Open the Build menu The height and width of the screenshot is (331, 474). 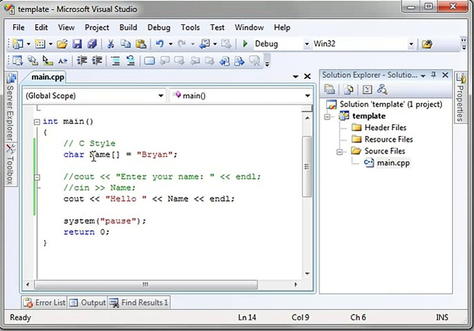[x=128, y=28]
